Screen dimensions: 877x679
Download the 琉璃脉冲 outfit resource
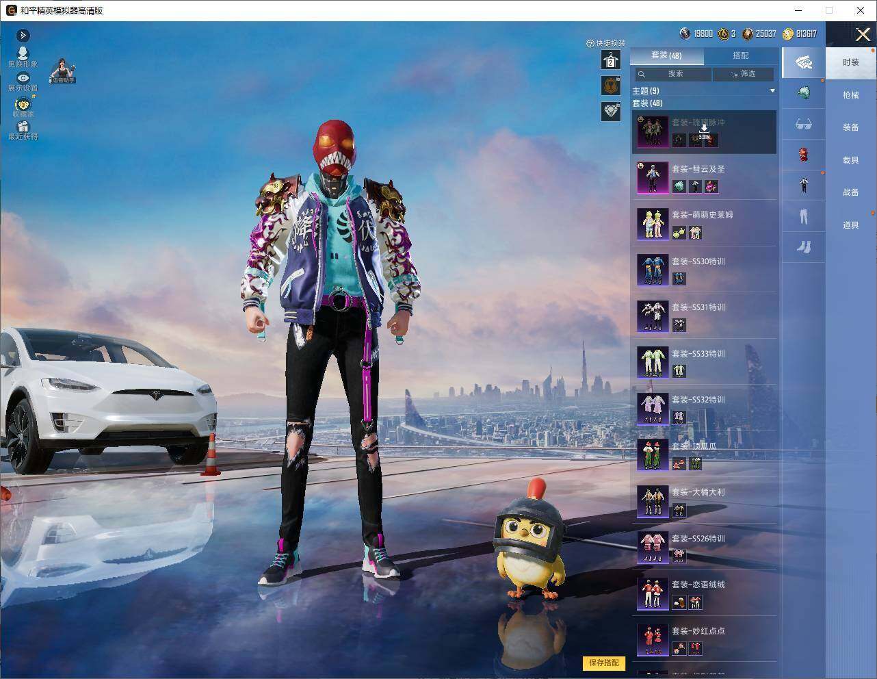pos(704,131)
